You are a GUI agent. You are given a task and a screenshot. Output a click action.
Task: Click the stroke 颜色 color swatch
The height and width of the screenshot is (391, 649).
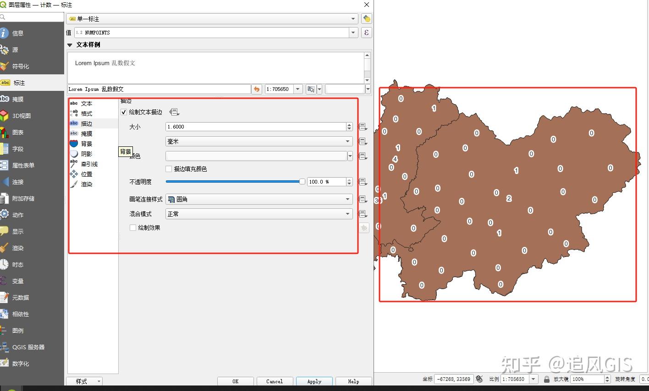[x=256, y=156]
